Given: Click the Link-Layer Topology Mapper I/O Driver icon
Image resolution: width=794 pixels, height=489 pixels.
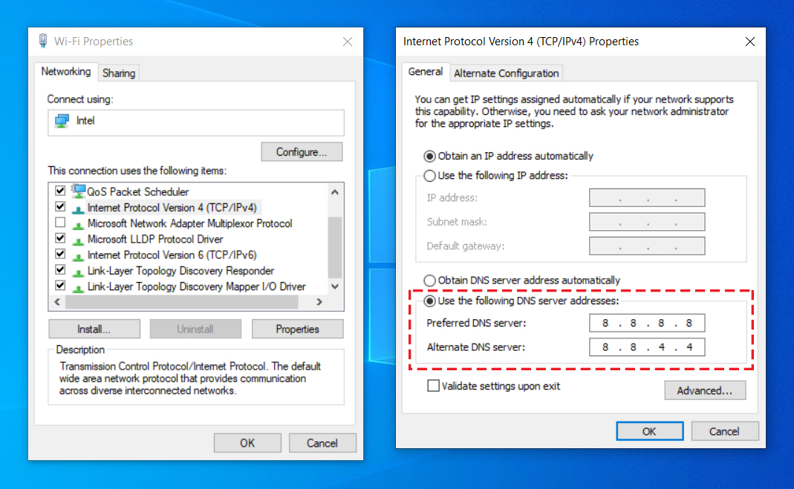Looking at the screenshot, I should [77, 286].
